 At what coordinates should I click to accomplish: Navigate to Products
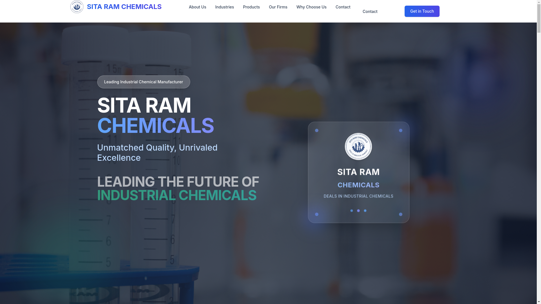[x=251, y=7]
